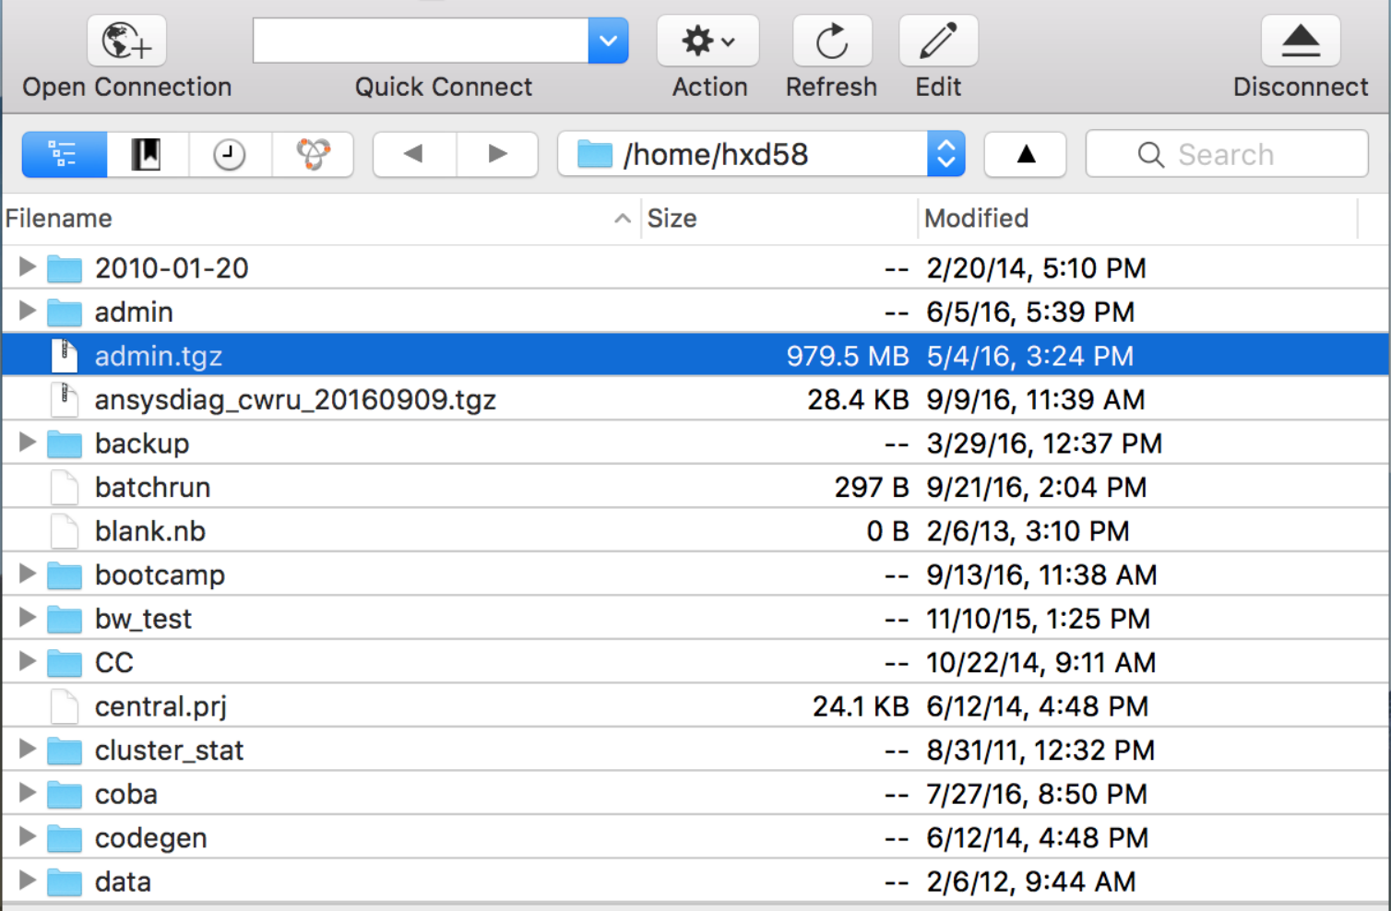Click modified date 2/6/12, 9:44 AM

(1031, 881)
